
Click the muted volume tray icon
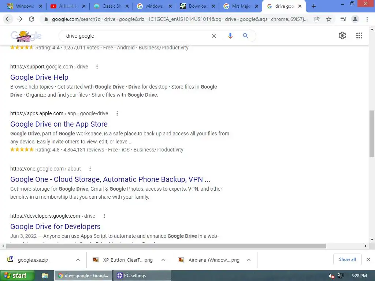[x=331, y=276]
